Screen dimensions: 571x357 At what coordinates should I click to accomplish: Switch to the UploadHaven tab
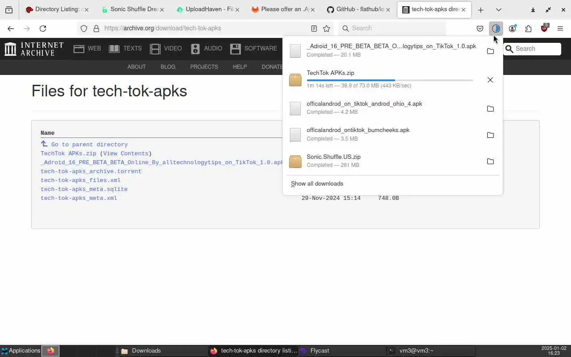point(208,9)
